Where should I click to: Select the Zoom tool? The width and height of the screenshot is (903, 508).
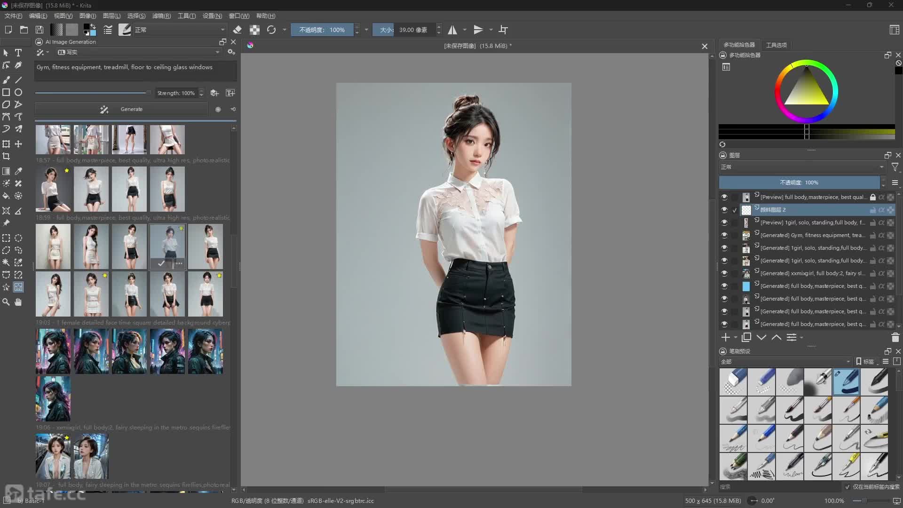(x=6, y=302)
